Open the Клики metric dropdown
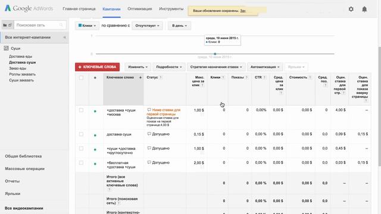381x214 pixels. 87,26
